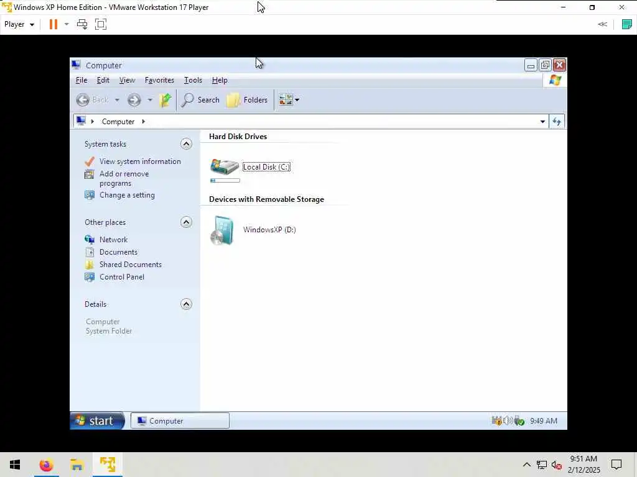Click the Windows flag logo in Computer window
This screenshot has width=637, height=477.
(x=555, y=80)
